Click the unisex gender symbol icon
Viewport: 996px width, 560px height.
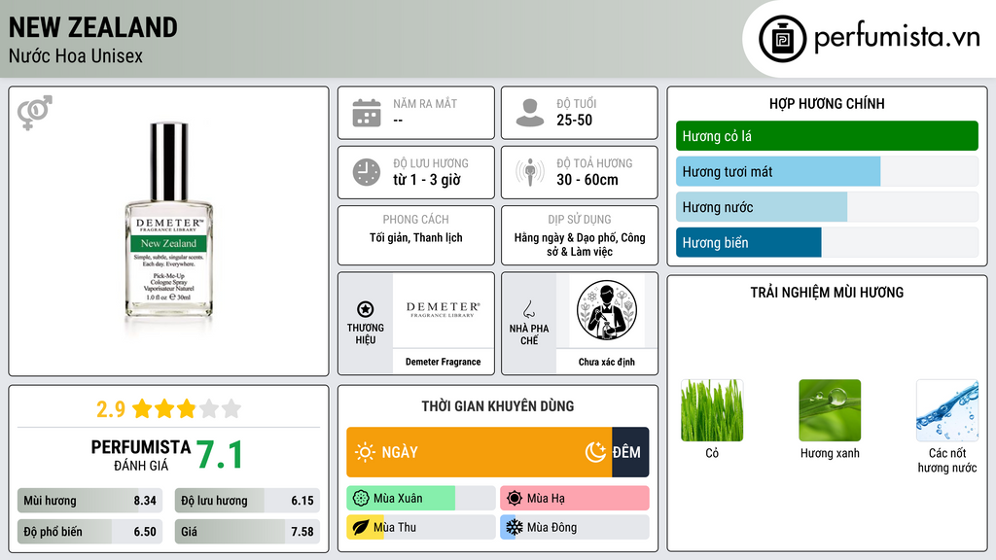[x=35, y=113]
